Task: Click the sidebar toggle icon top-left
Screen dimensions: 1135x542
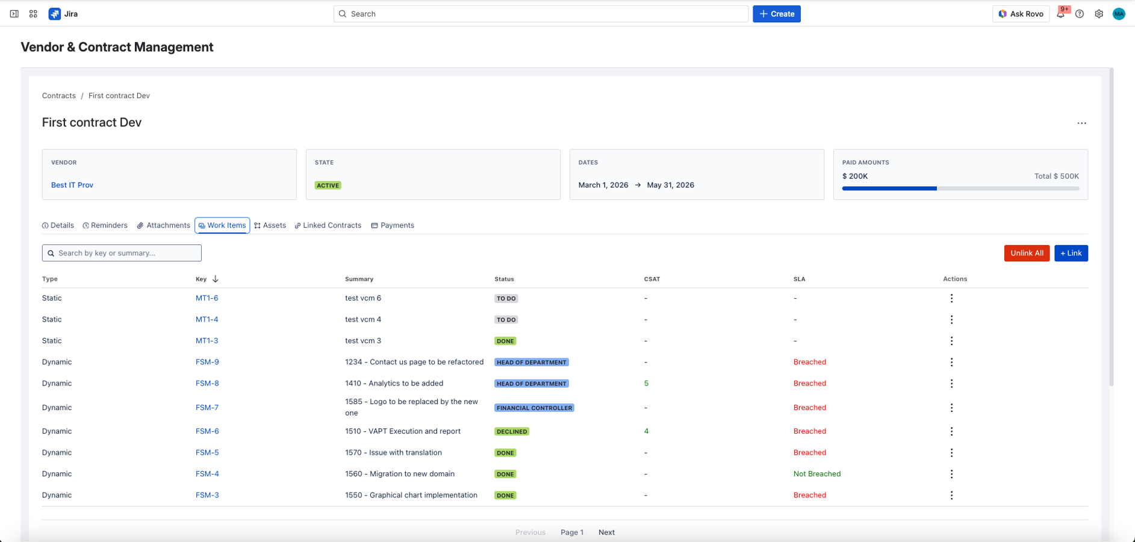Action: coord(14,13)
